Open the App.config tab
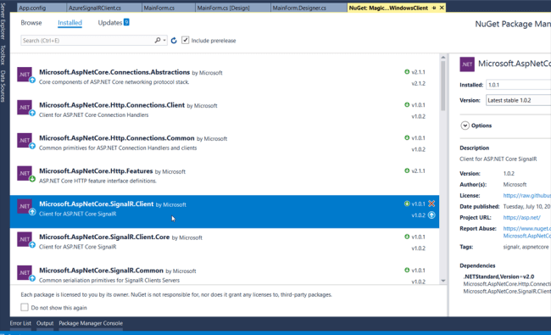Viewport: 551px width, 335px height. 42,8
